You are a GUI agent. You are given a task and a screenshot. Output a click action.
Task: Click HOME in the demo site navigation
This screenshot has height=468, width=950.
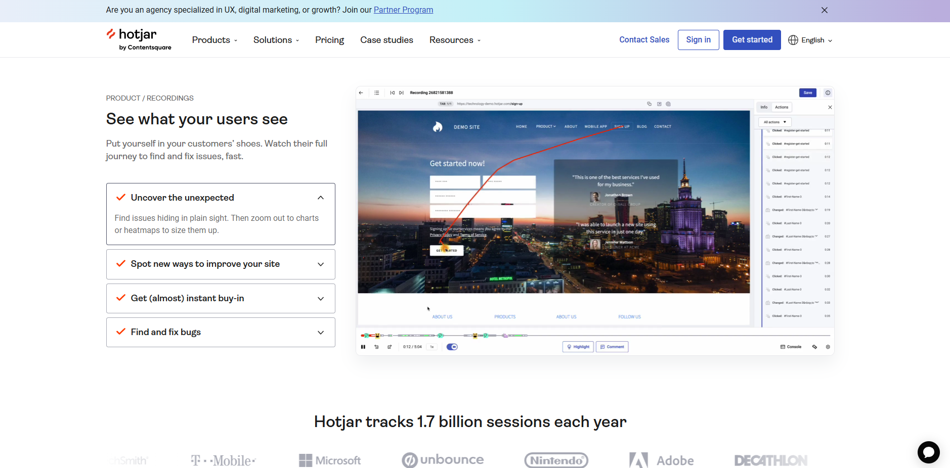pyautogui.click(x=522, y=126)
